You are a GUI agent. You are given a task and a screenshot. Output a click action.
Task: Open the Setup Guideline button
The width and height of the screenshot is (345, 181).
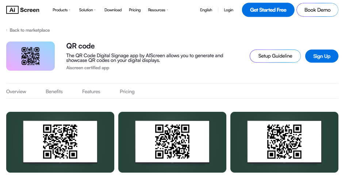point(275,56)
